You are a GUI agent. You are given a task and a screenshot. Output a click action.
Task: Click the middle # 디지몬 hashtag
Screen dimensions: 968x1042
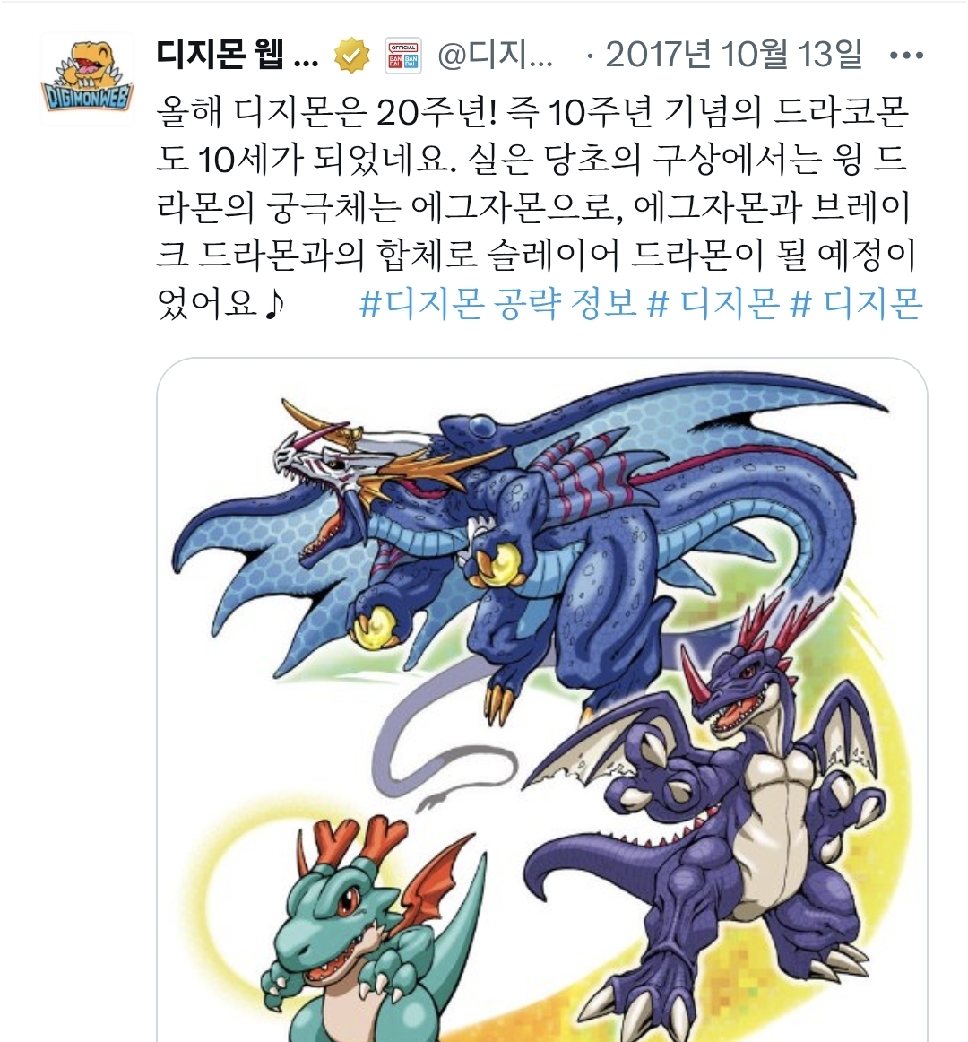pyautogui.click(x=713, y=304)
